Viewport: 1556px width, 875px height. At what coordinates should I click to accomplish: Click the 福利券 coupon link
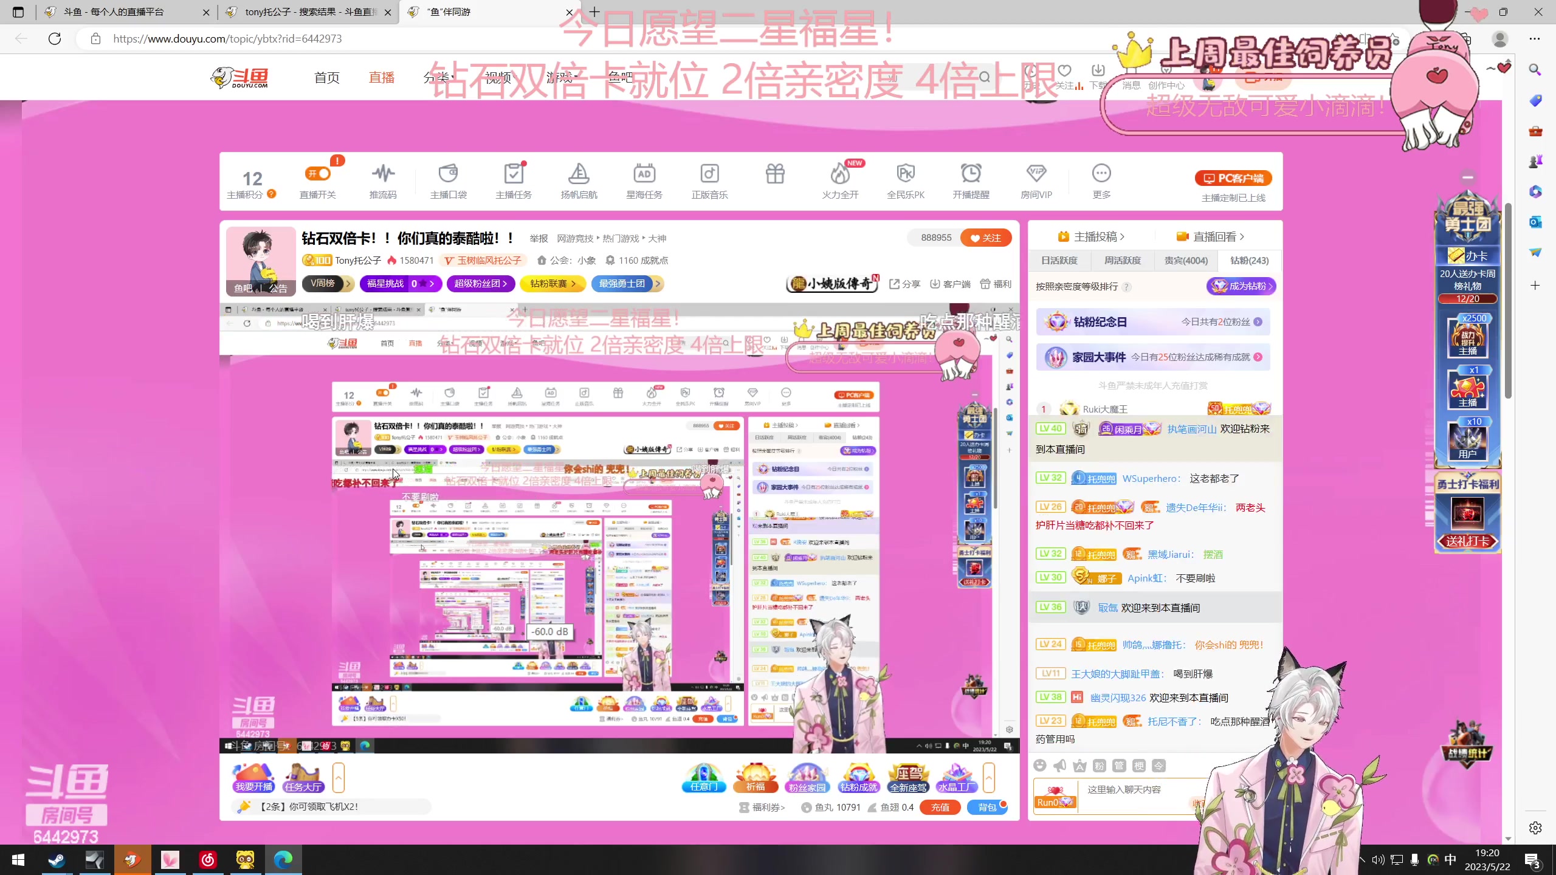tap(762, 808)
